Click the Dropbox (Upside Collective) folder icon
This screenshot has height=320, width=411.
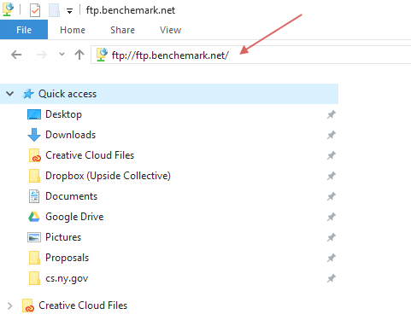pos(34,176)
